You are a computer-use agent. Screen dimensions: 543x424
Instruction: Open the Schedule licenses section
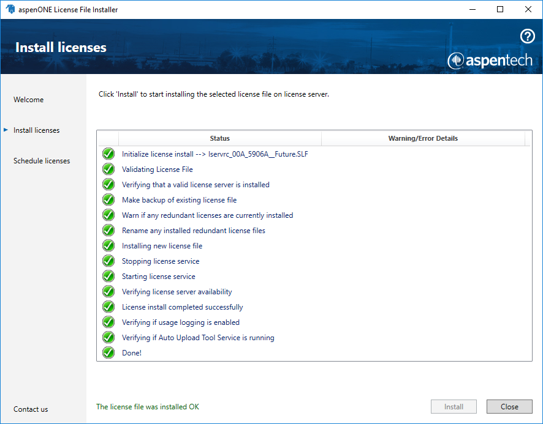42,160
